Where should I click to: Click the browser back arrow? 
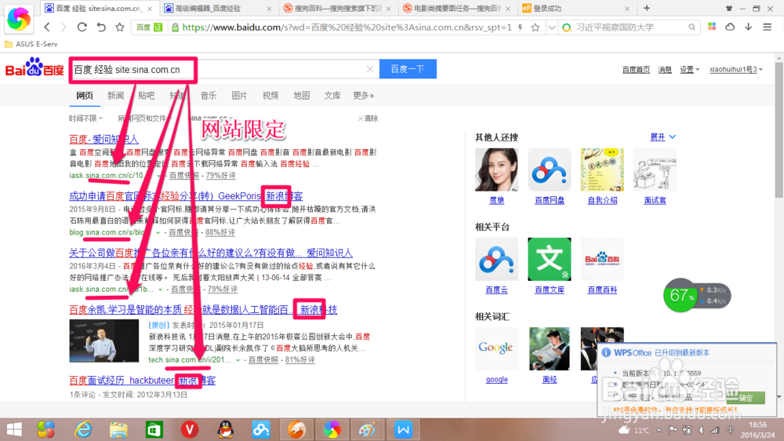point(47,27)
